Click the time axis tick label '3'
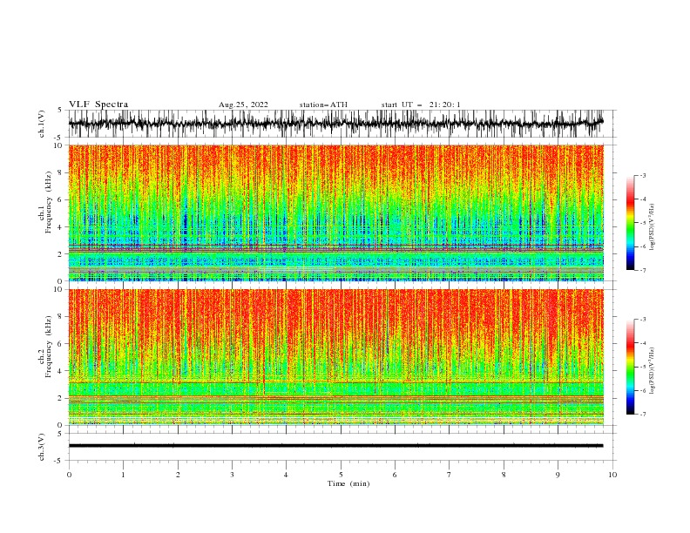 [232, 475]
